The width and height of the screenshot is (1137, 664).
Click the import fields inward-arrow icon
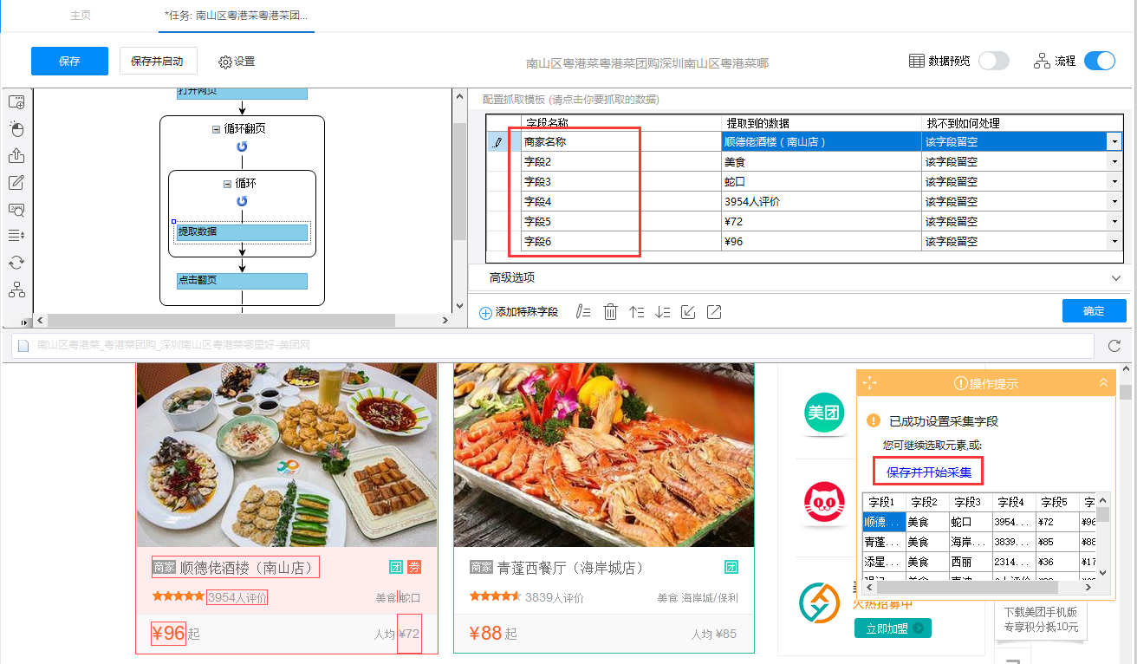(688, 312)
